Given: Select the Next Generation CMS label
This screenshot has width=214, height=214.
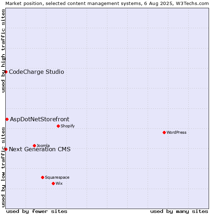Looking at the screenshot, I should point(40,149).
